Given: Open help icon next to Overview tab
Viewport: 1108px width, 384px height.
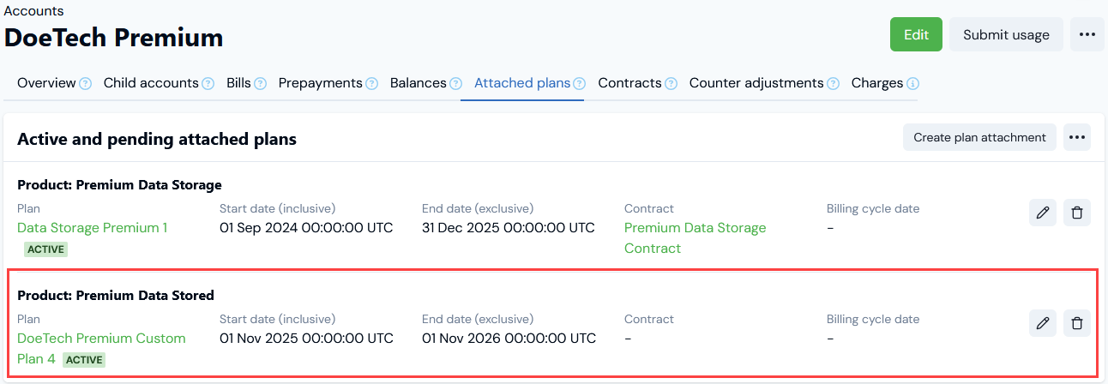Looking at the screenshot, I should (x=85, y=84).
